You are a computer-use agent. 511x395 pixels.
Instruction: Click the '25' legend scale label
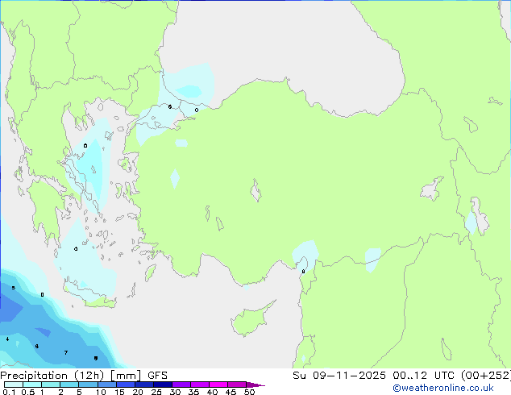pos(156,392)
